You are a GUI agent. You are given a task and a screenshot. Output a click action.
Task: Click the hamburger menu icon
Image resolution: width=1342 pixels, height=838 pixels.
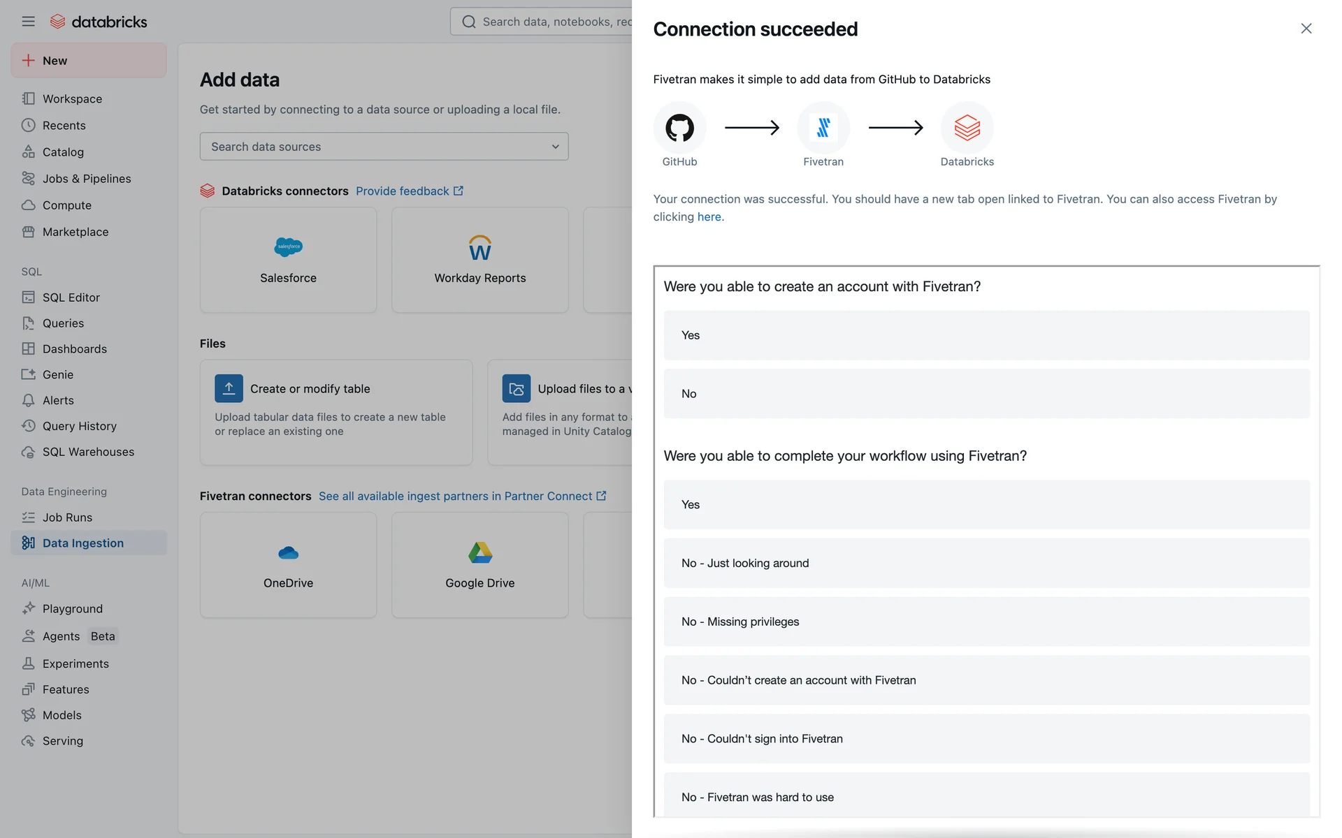[x=28, y=22]
